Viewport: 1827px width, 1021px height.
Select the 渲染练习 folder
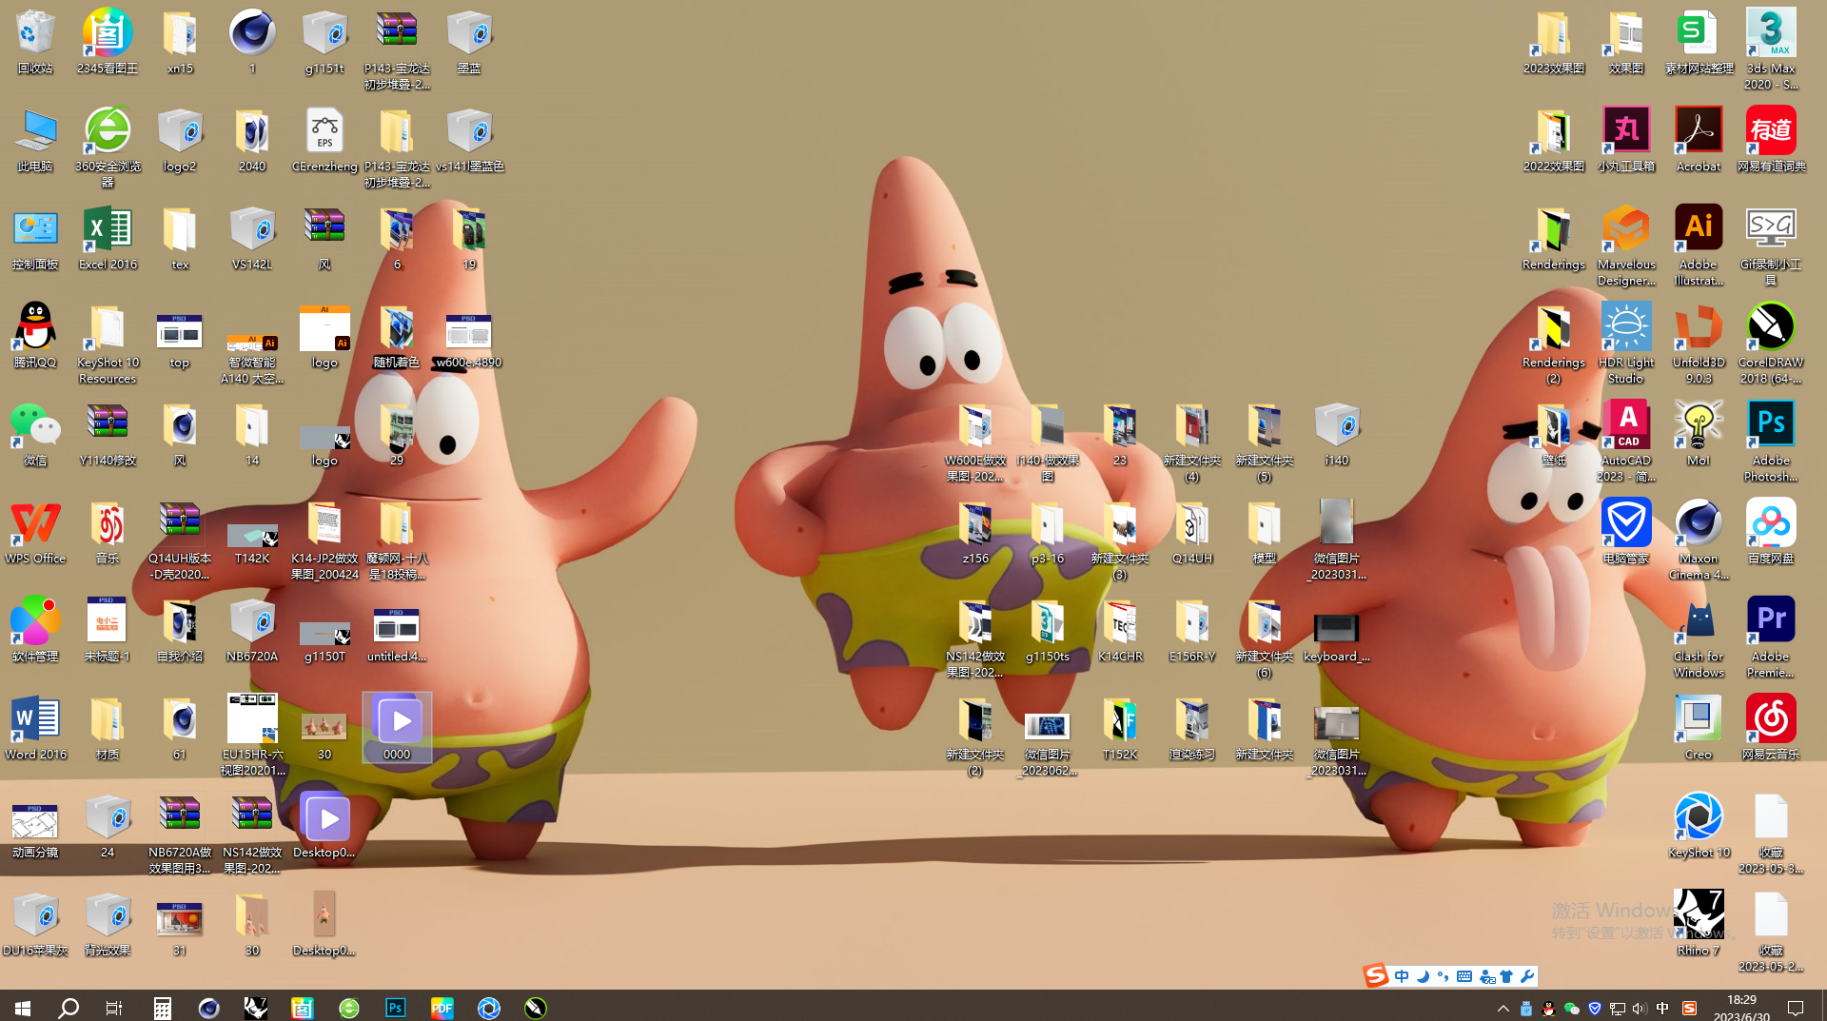pyautogui.click(x=1192, y=729)
